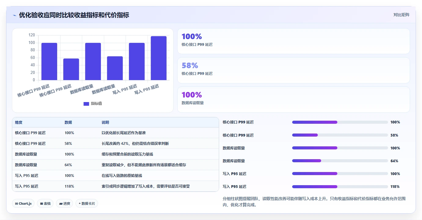Select the first 核心接口 P99 延迟 bar at 100

49,61
